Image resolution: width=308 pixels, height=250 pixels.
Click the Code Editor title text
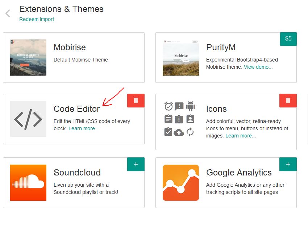point(76,109)
